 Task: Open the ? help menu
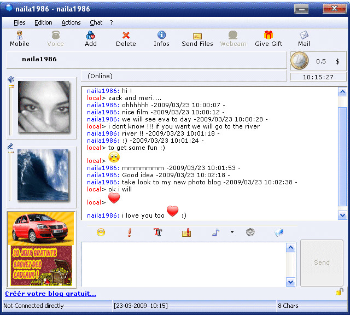click(x=112, y=22)
